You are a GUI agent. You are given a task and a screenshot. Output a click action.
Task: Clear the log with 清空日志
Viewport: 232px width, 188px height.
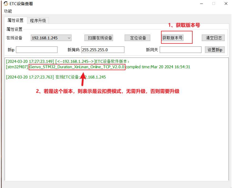pyautogui.click(x=213, y=38)
